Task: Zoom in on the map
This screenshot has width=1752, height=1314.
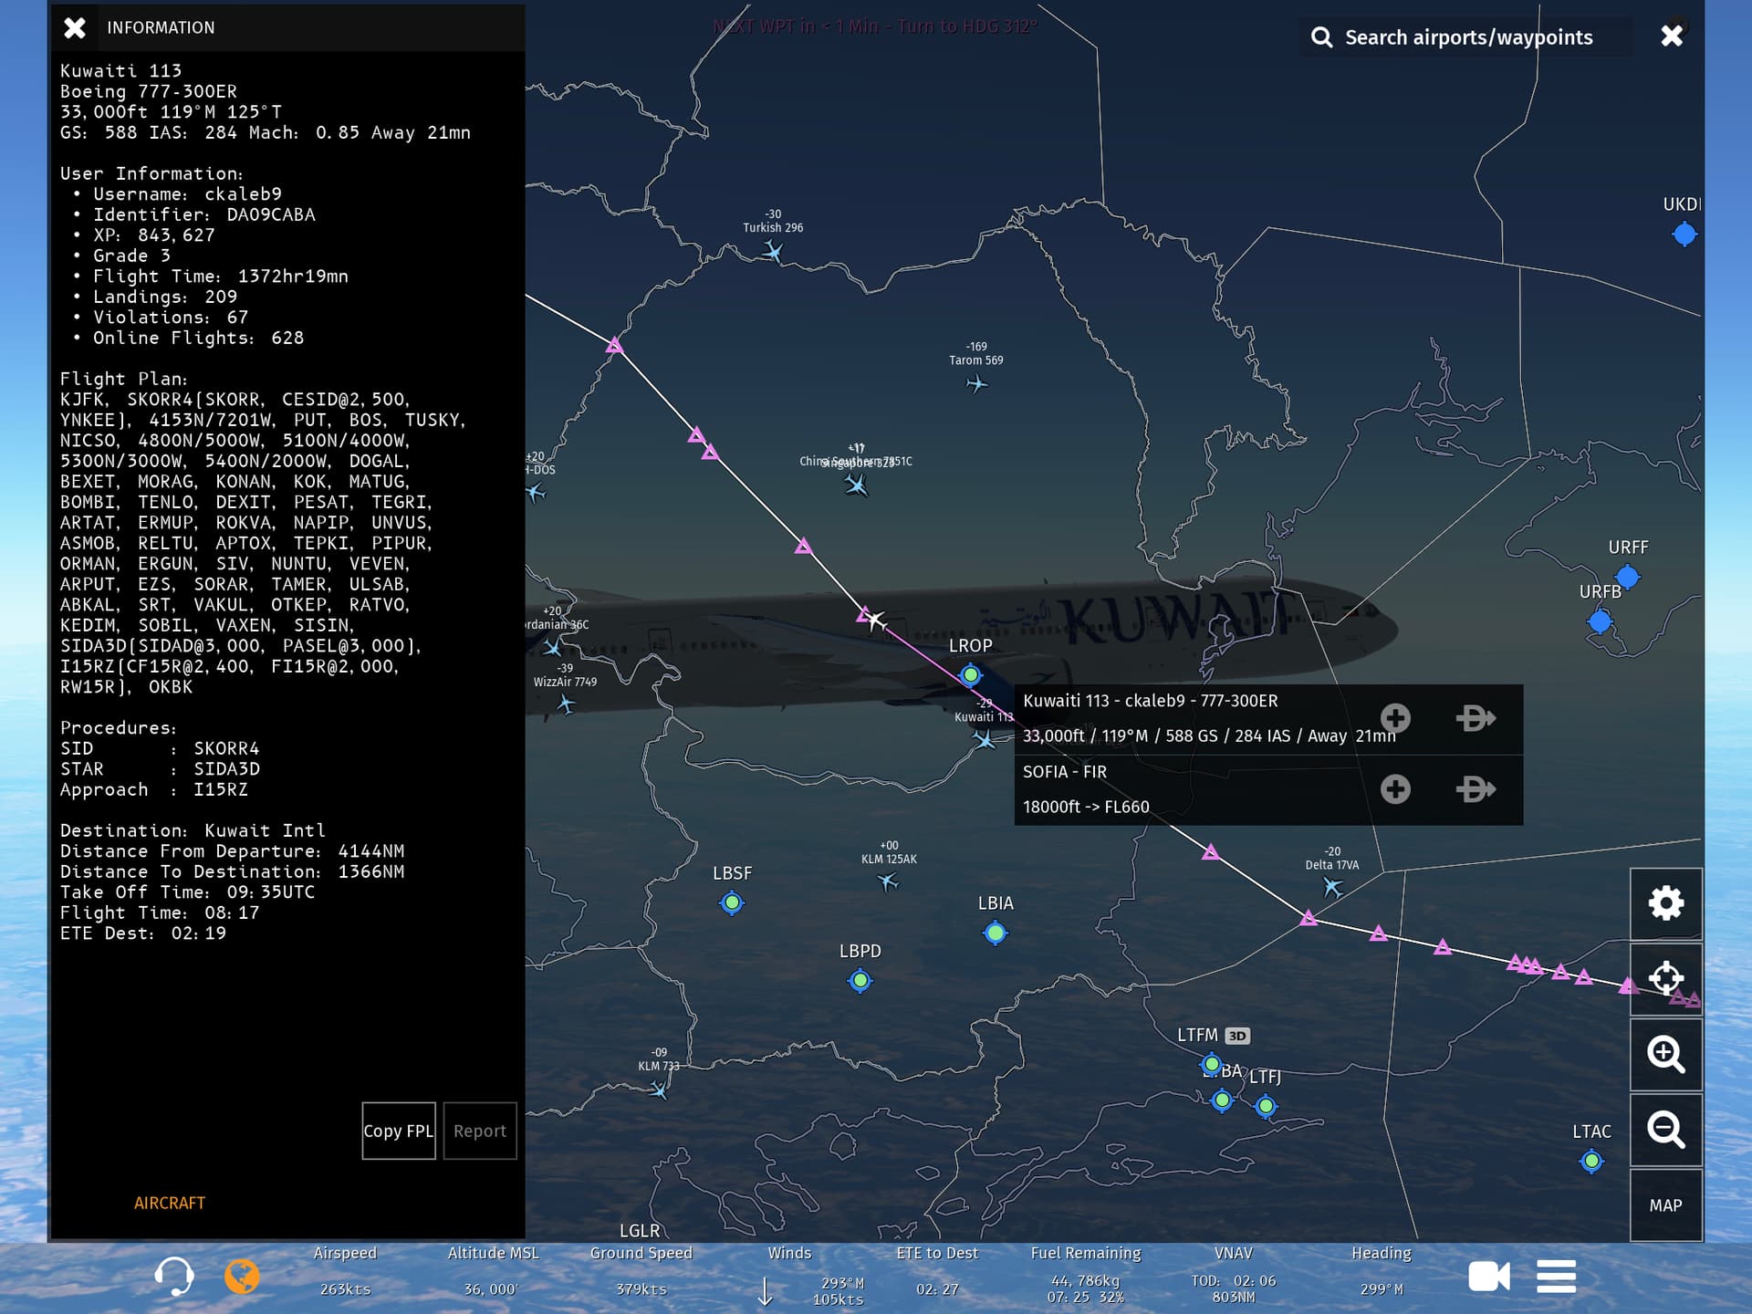Action: pyautogui.click(x=1665, y=1054)
